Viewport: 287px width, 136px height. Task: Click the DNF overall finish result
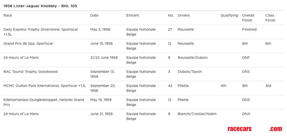click(x=246, y=57)
